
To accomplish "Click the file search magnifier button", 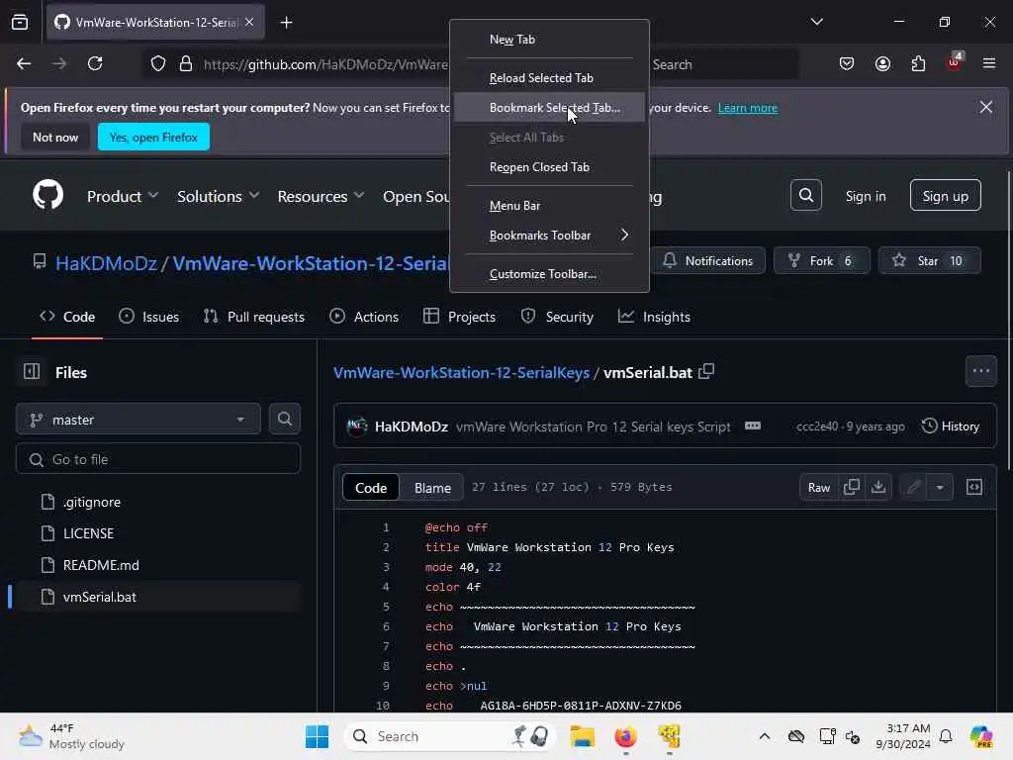I will tap(284, 419).
